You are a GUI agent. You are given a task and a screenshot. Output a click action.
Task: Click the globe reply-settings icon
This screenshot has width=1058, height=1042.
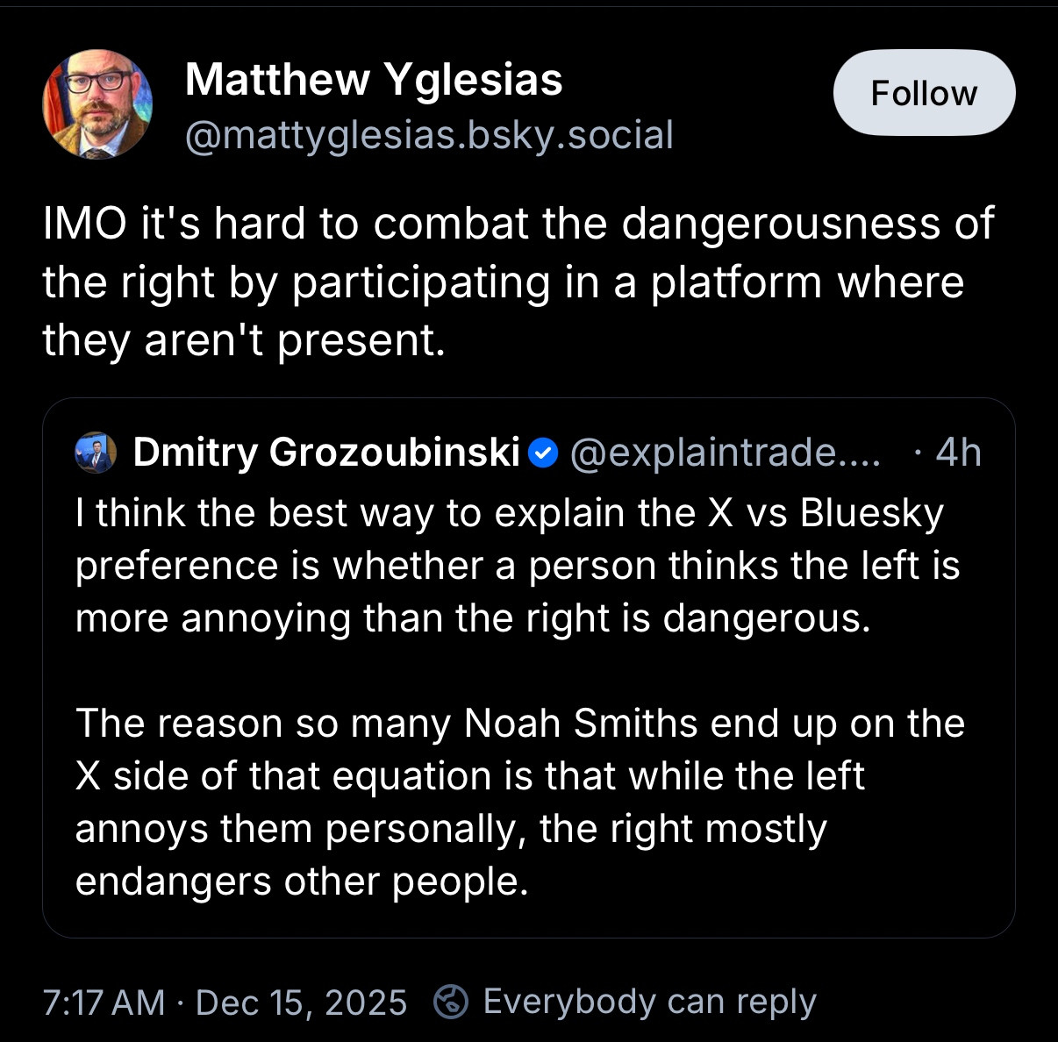coord(451,1002)
